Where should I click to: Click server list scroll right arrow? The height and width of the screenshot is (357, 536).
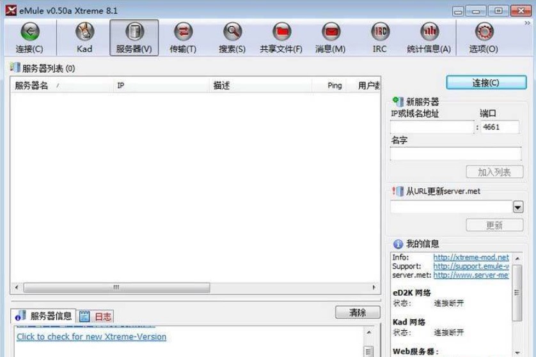[374, 287]
